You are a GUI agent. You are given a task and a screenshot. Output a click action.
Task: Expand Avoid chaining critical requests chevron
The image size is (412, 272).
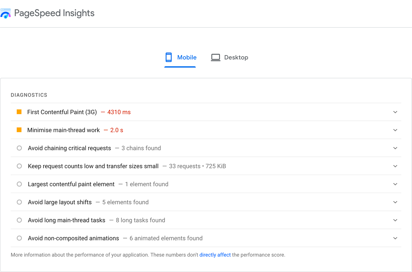pos(395,148)
